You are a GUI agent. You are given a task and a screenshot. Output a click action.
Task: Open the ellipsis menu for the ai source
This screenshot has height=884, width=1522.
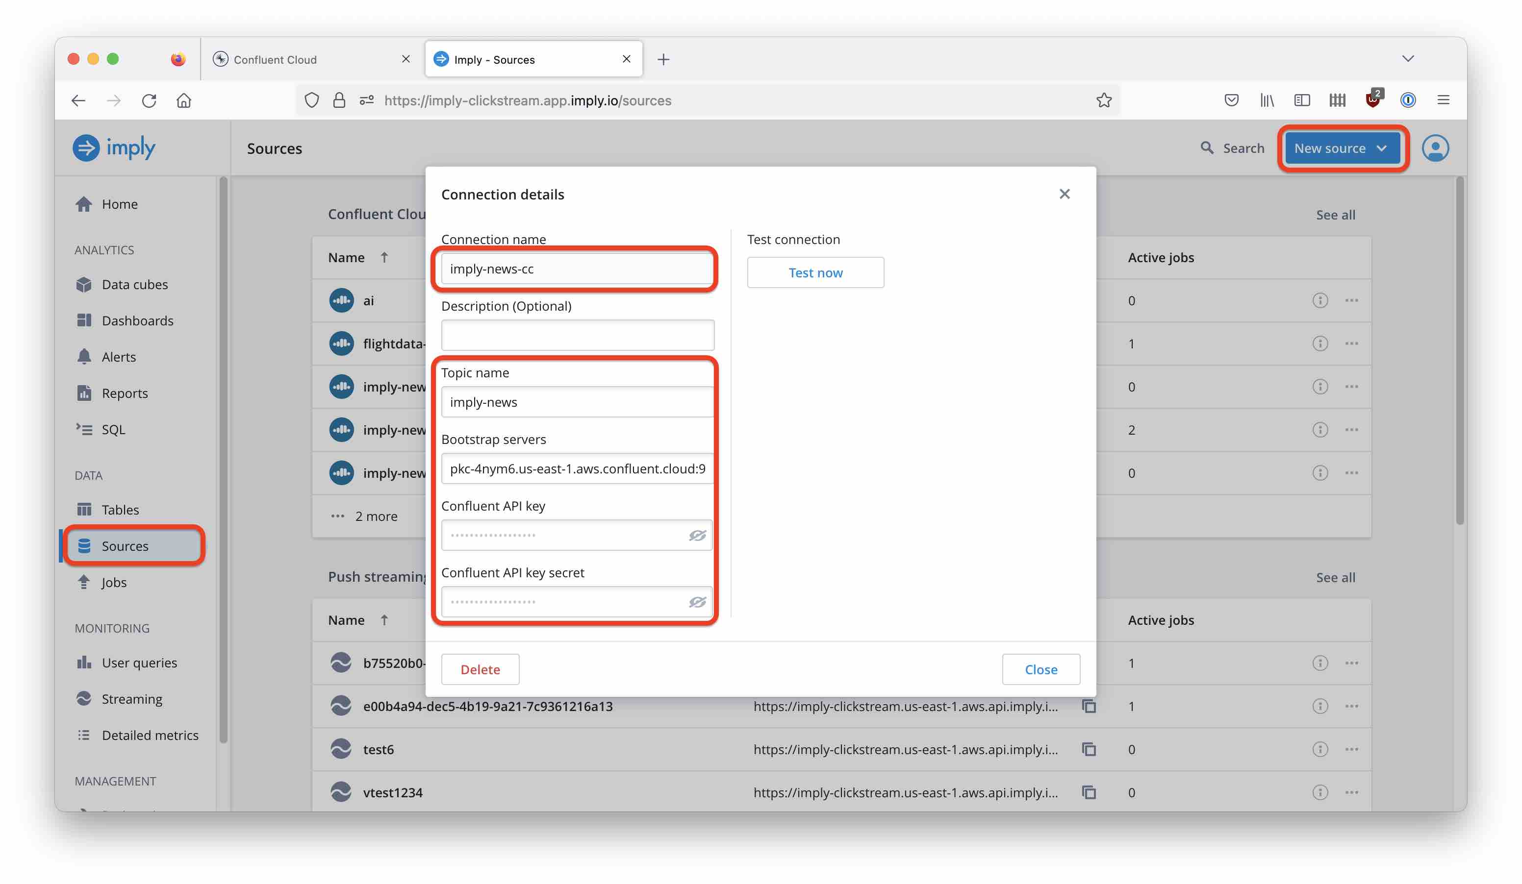pos(1352,300)
